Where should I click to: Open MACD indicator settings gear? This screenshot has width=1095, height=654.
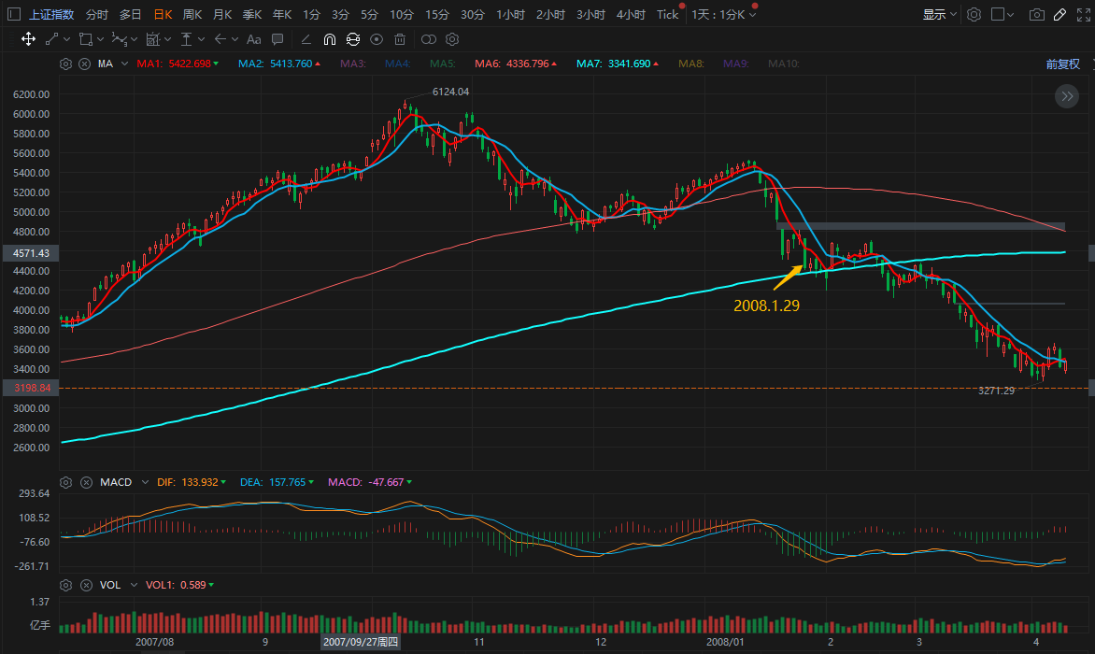[65, 482]
